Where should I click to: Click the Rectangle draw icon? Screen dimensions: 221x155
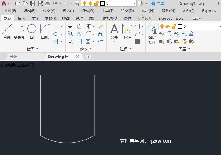pos(56,27)
